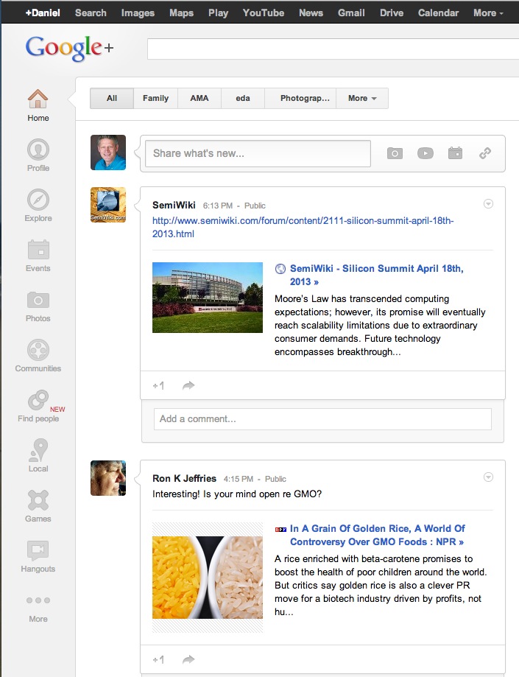This screenshot has height=677, width=519.
Task: Select the Family circle tab
Action: tap(155, 98)
